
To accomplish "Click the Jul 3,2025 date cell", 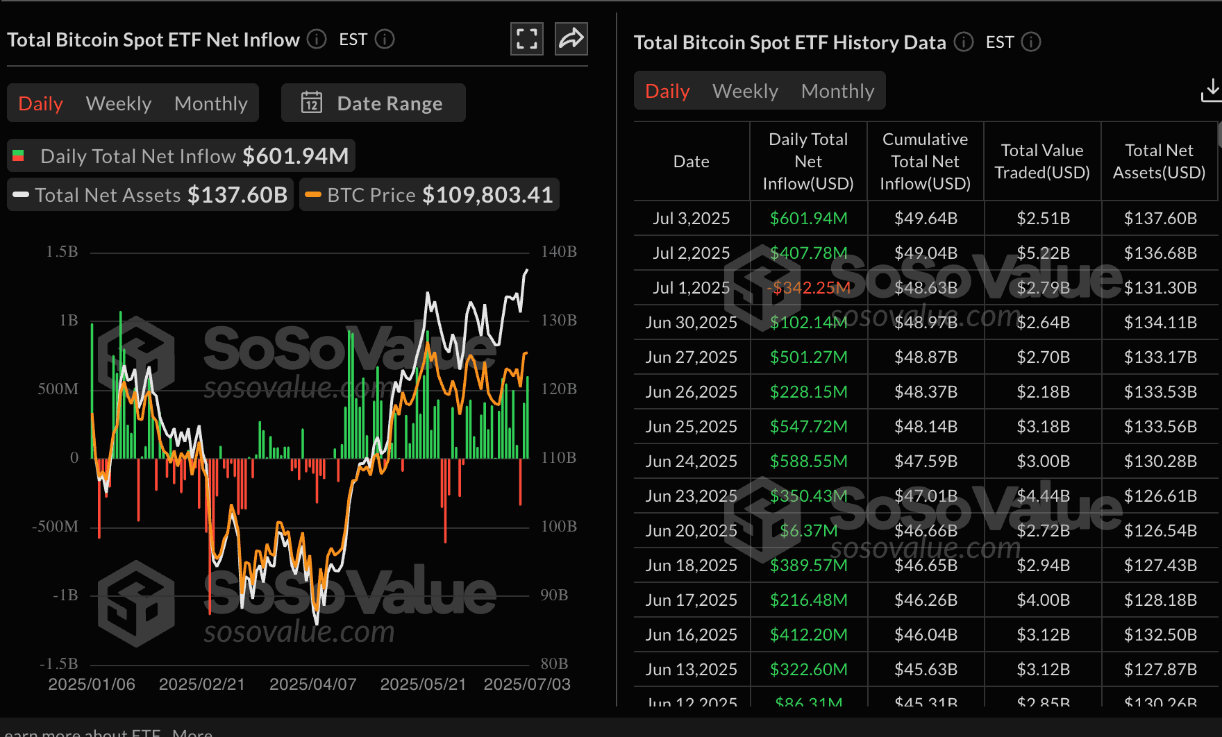I will click(692, 218).
